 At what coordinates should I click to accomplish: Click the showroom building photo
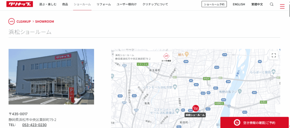click(51, 77)
